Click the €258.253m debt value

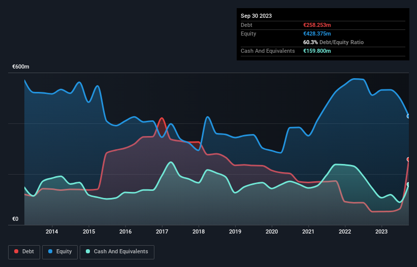317,25
